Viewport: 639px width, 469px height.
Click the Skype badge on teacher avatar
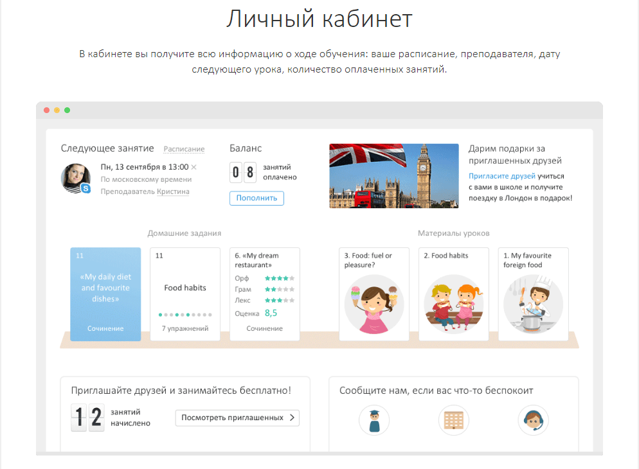coord(85,189)
